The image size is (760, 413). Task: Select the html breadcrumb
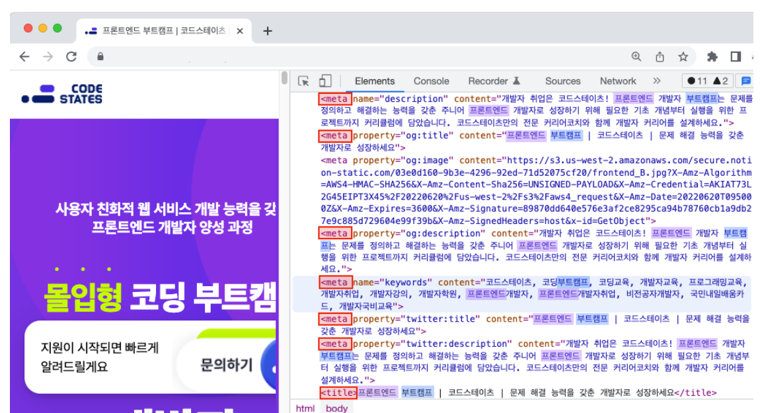[x=305, y=408]
